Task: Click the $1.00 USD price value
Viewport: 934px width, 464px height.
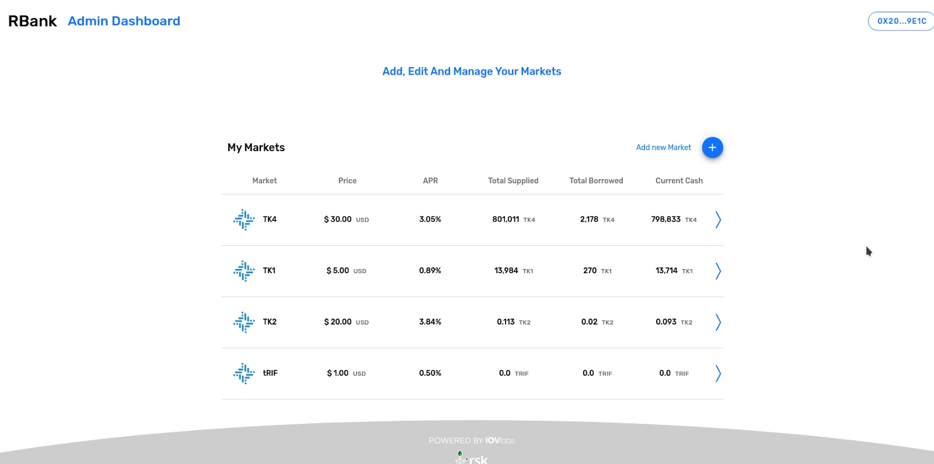Action: tap(347, 374)
